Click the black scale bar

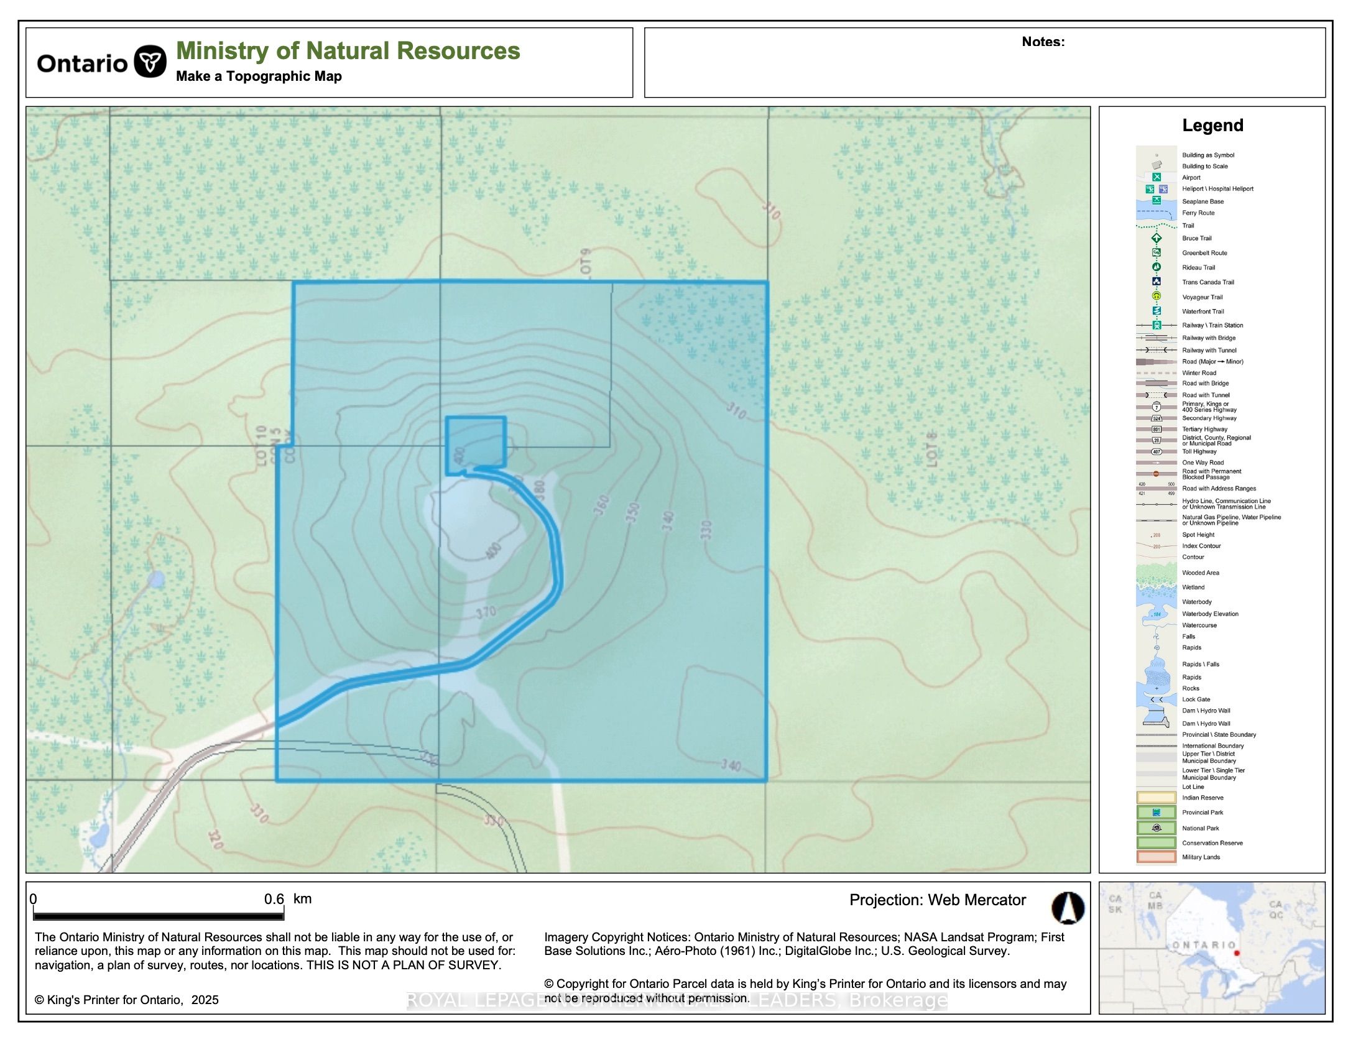pyautogui.click(x=159, y=916)
